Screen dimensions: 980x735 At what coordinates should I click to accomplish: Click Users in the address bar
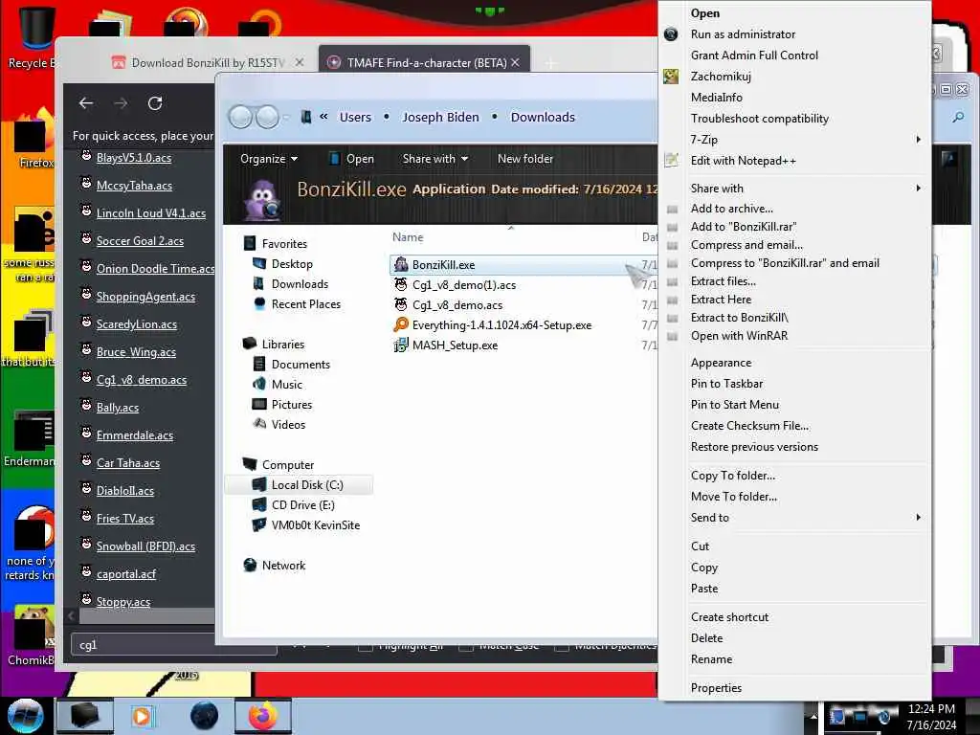pos(355,117)
